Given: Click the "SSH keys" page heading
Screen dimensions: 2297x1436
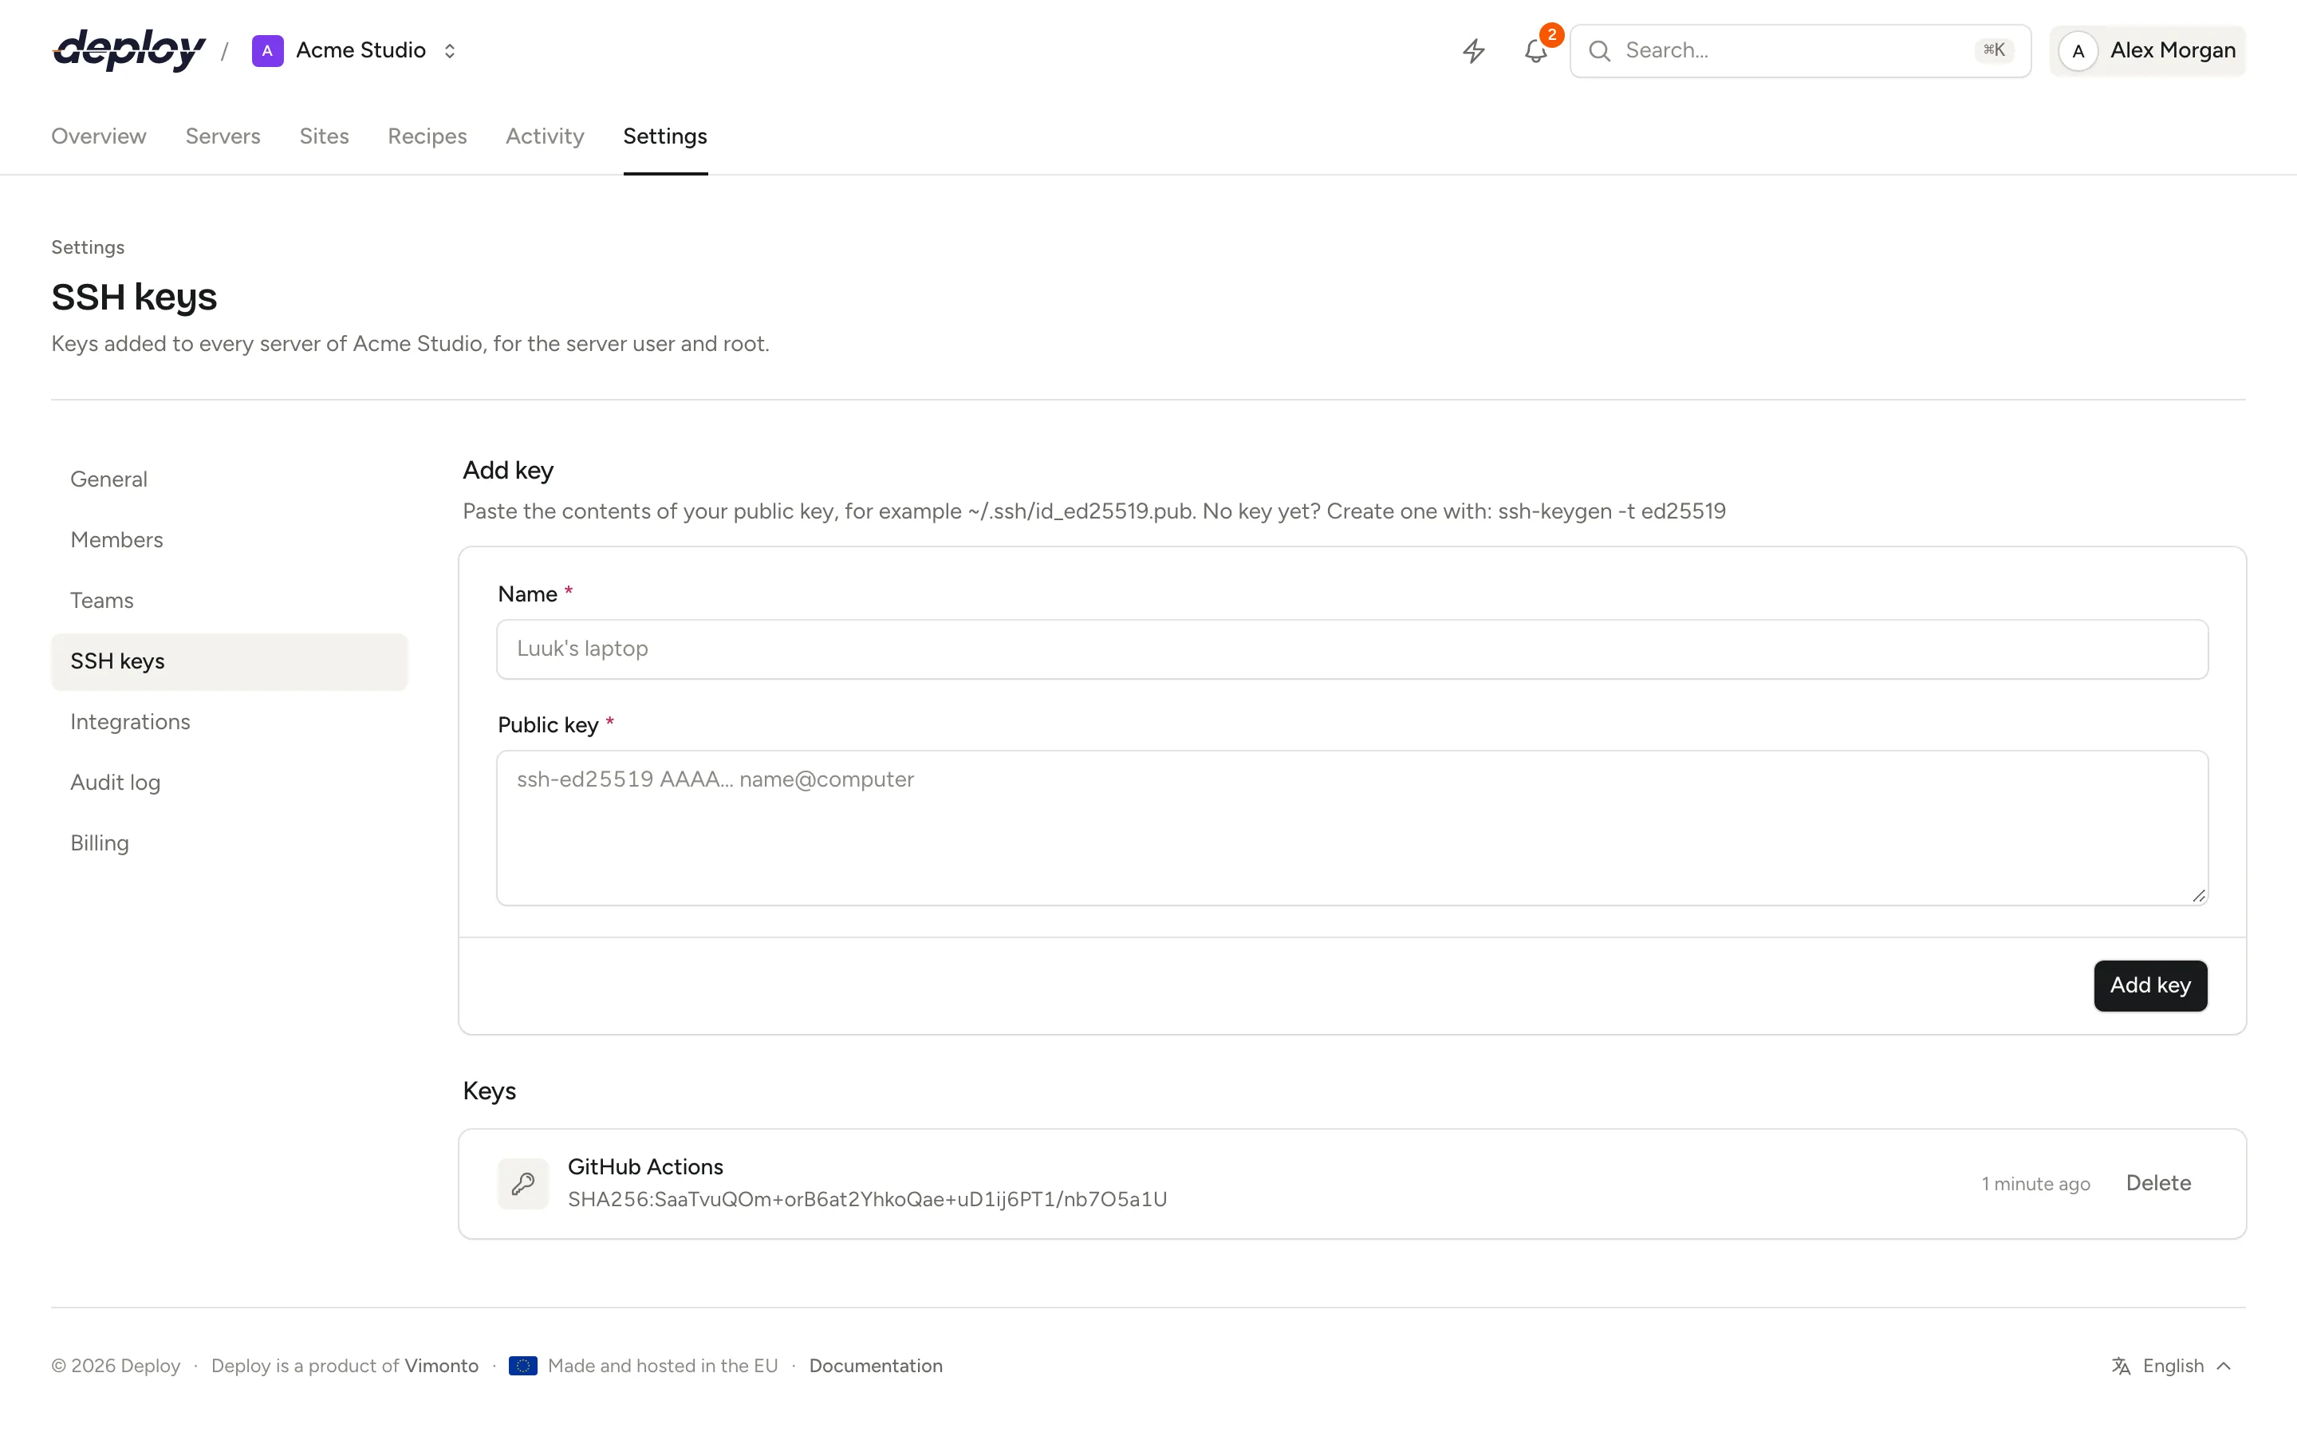Looking at the screenshot, I should click(134, 298).
